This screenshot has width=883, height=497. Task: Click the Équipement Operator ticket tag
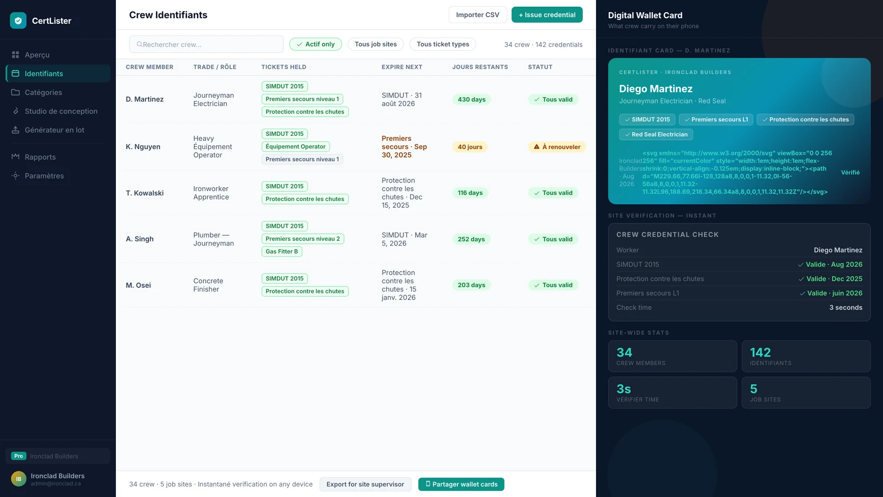coord(296,146)
